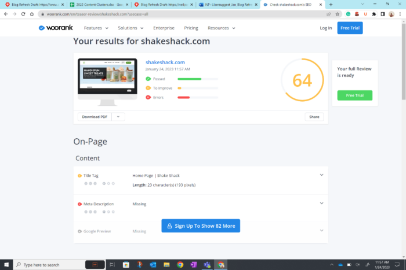Click the WooRank logo
This screenshot has width=406, height=270.
56,28
